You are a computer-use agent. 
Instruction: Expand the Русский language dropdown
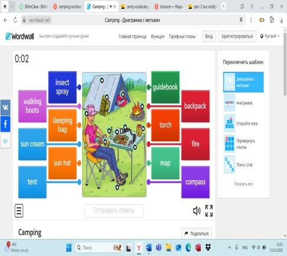coord(270,36)
